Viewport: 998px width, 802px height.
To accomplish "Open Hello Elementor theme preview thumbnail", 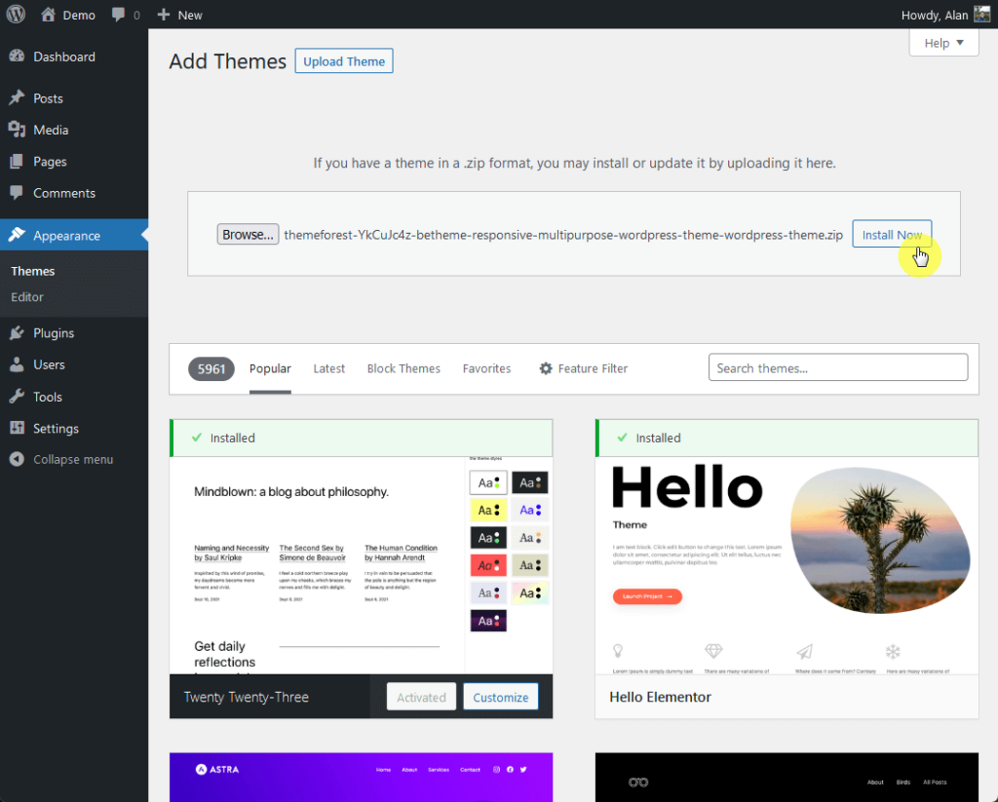I will [x=787, y=565].
